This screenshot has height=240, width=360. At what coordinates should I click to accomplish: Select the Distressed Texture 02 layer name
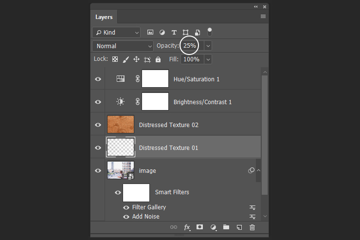point(169,125)
